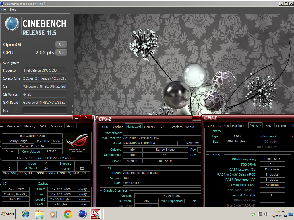
Task: Click the 2.03 pts CPU score
Action: tap(45, 53)
